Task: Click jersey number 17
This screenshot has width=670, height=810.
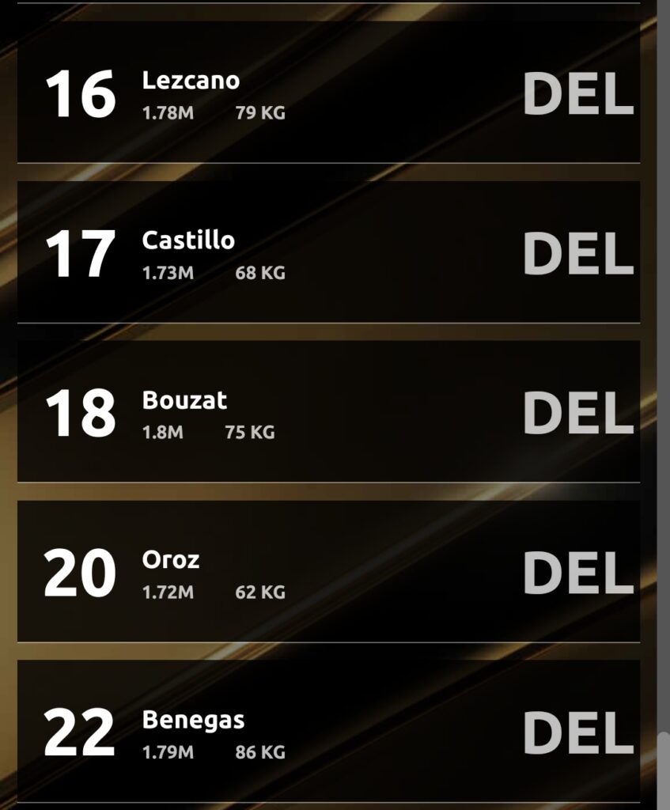Action: pos(81,254)
